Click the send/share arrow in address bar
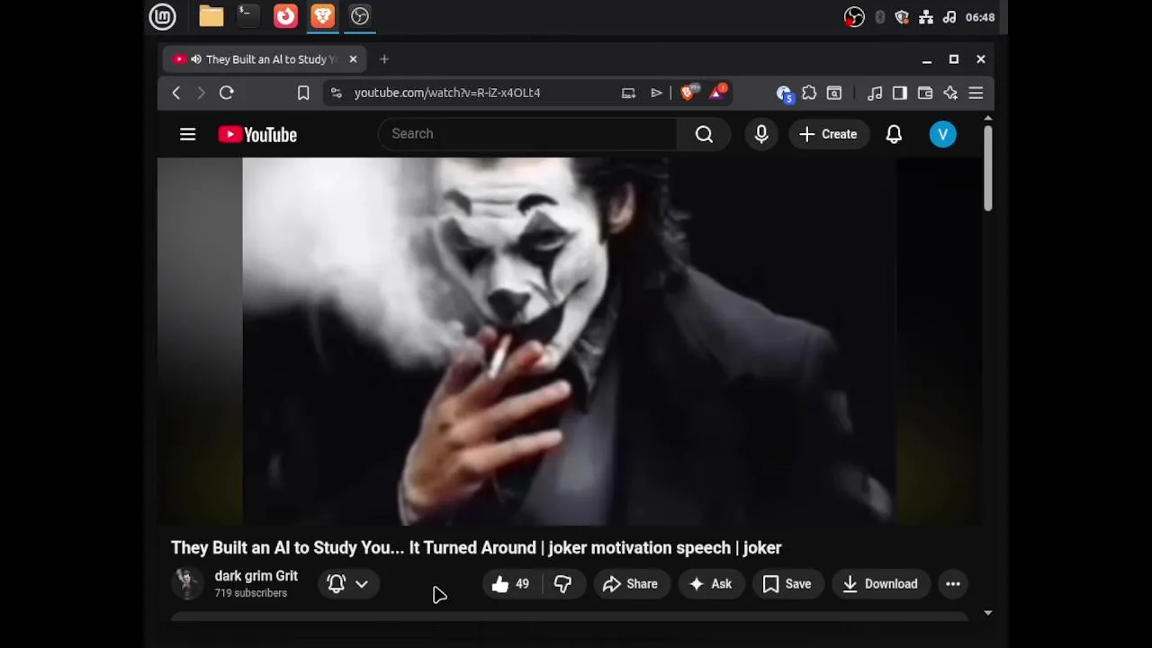The image size is (1152, 648). (x=656, y=93)
